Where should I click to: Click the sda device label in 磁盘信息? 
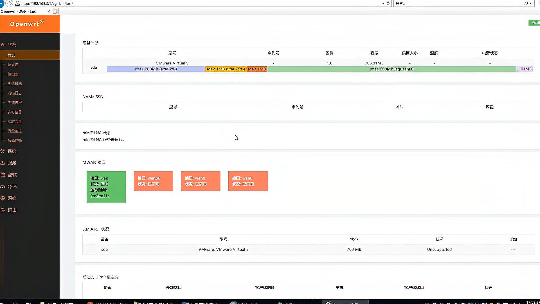pos(94,67)
